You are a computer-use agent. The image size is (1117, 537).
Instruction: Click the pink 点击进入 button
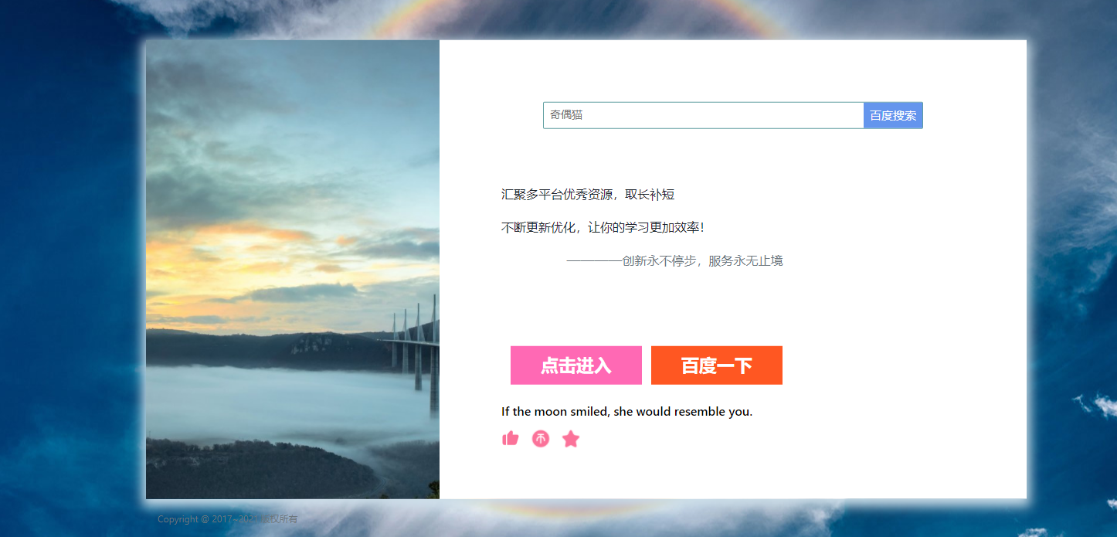[x=576, y=365]
